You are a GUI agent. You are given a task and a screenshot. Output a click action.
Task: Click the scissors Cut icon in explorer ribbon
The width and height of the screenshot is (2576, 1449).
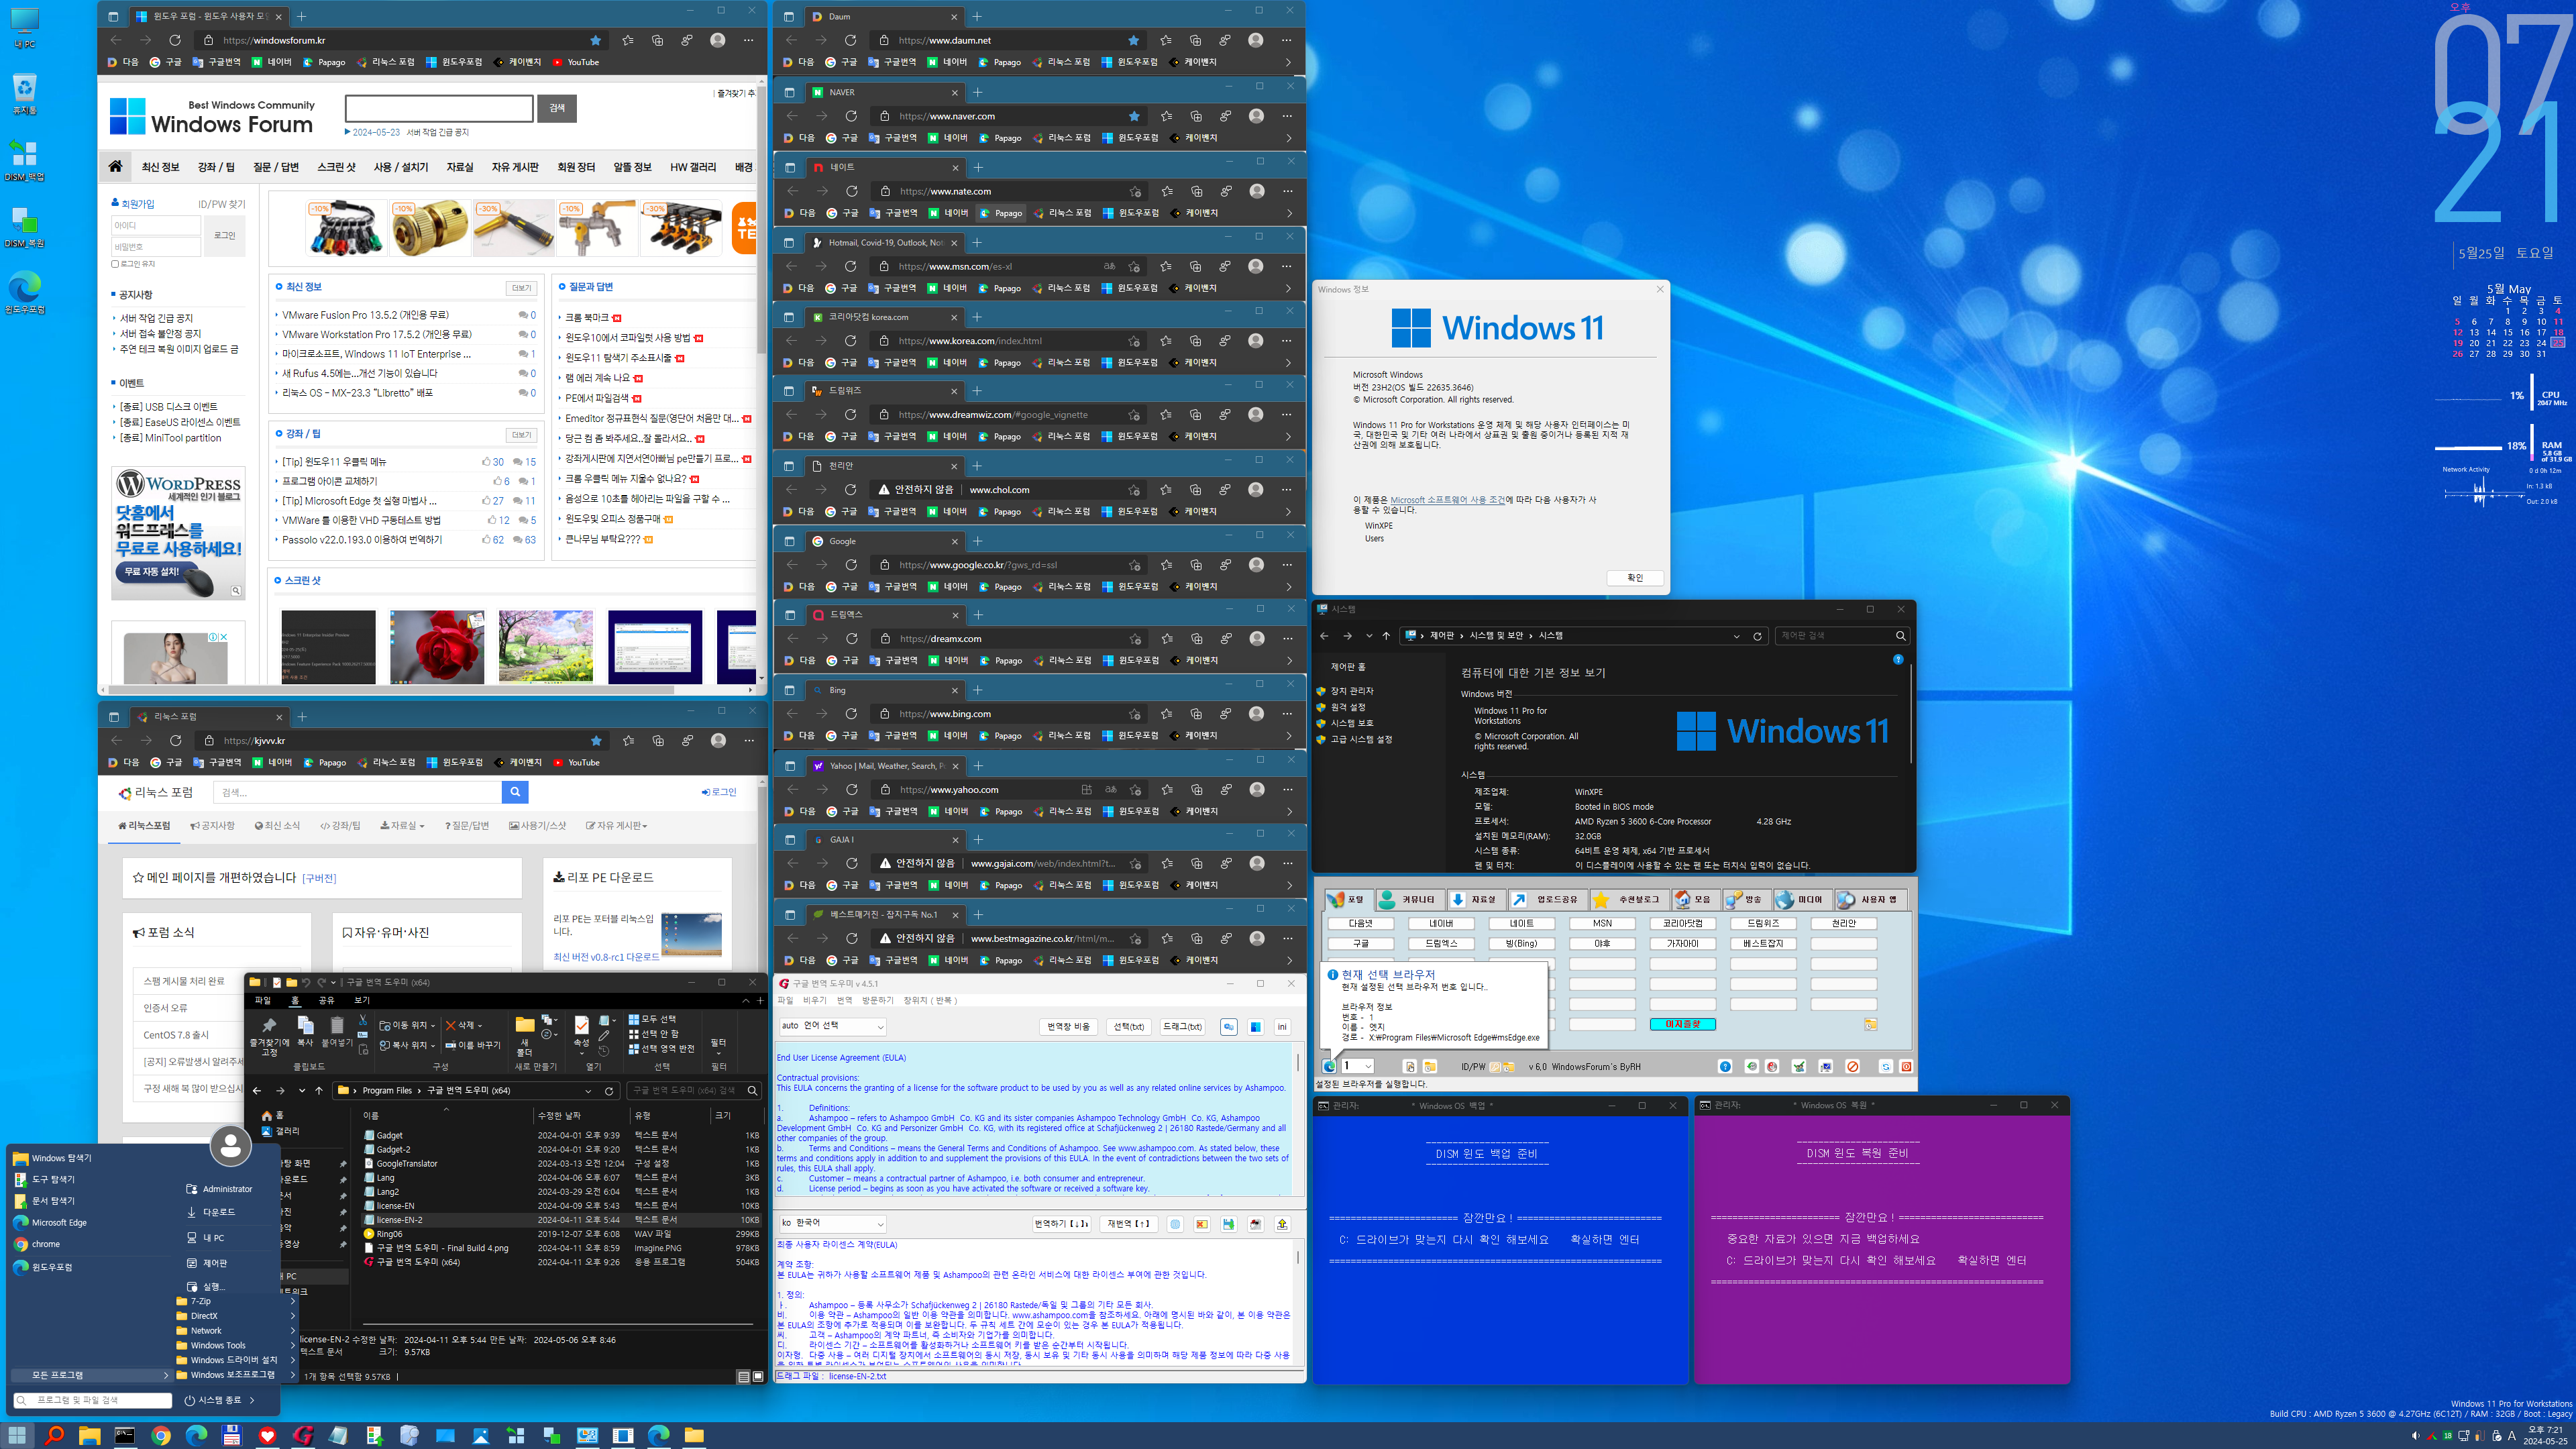(x=362, y=1021)
